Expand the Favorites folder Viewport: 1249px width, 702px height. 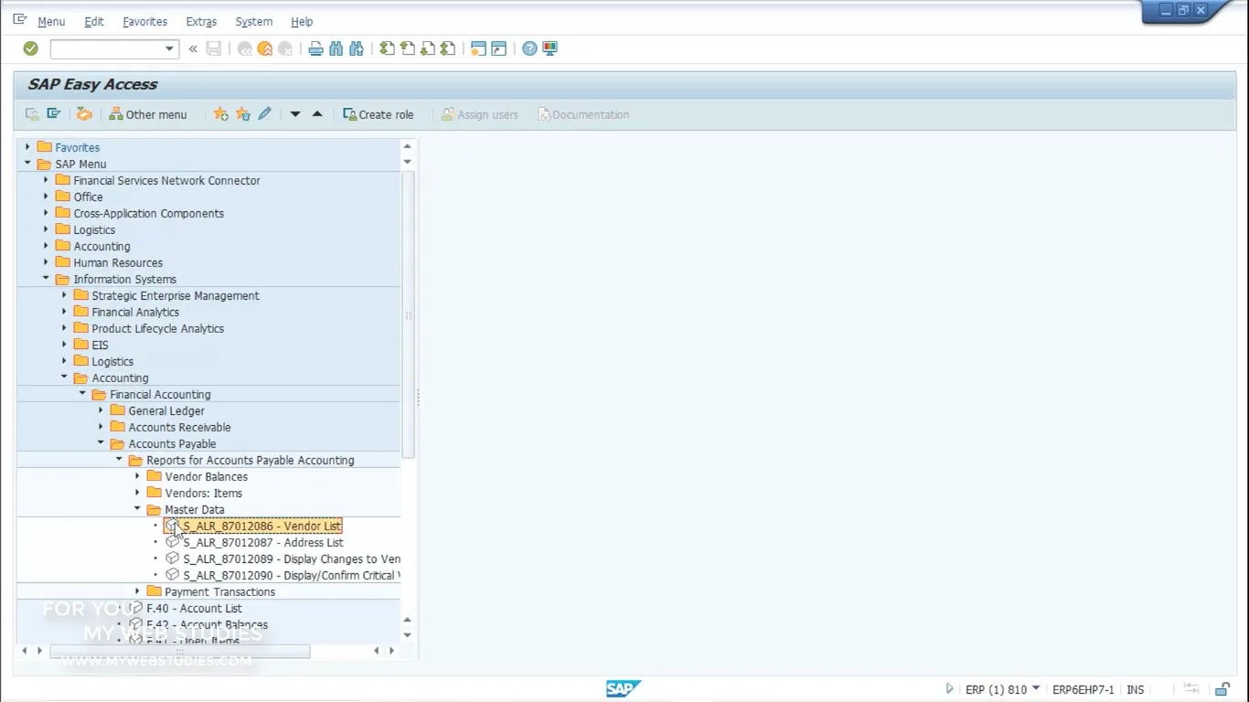(x=27, y=147)
